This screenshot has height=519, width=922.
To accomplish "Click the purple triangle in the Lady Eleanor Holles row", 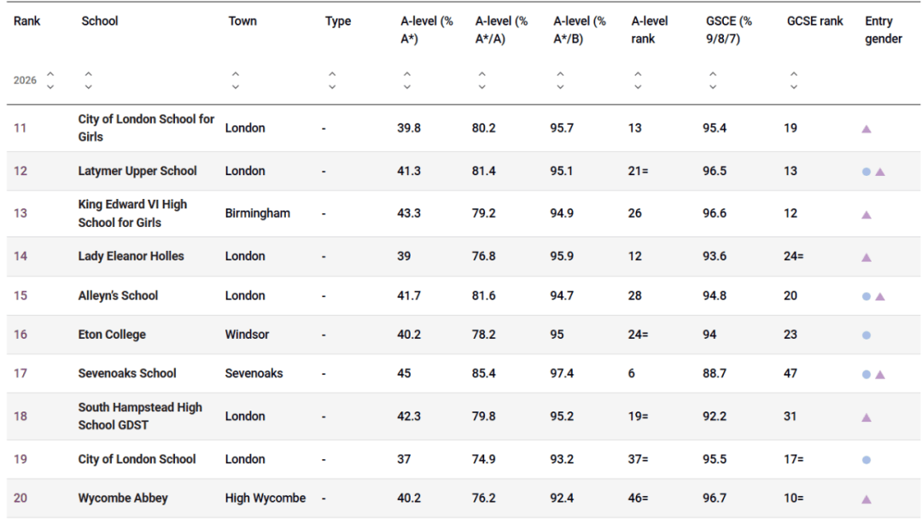I will (x=867, y=257).
